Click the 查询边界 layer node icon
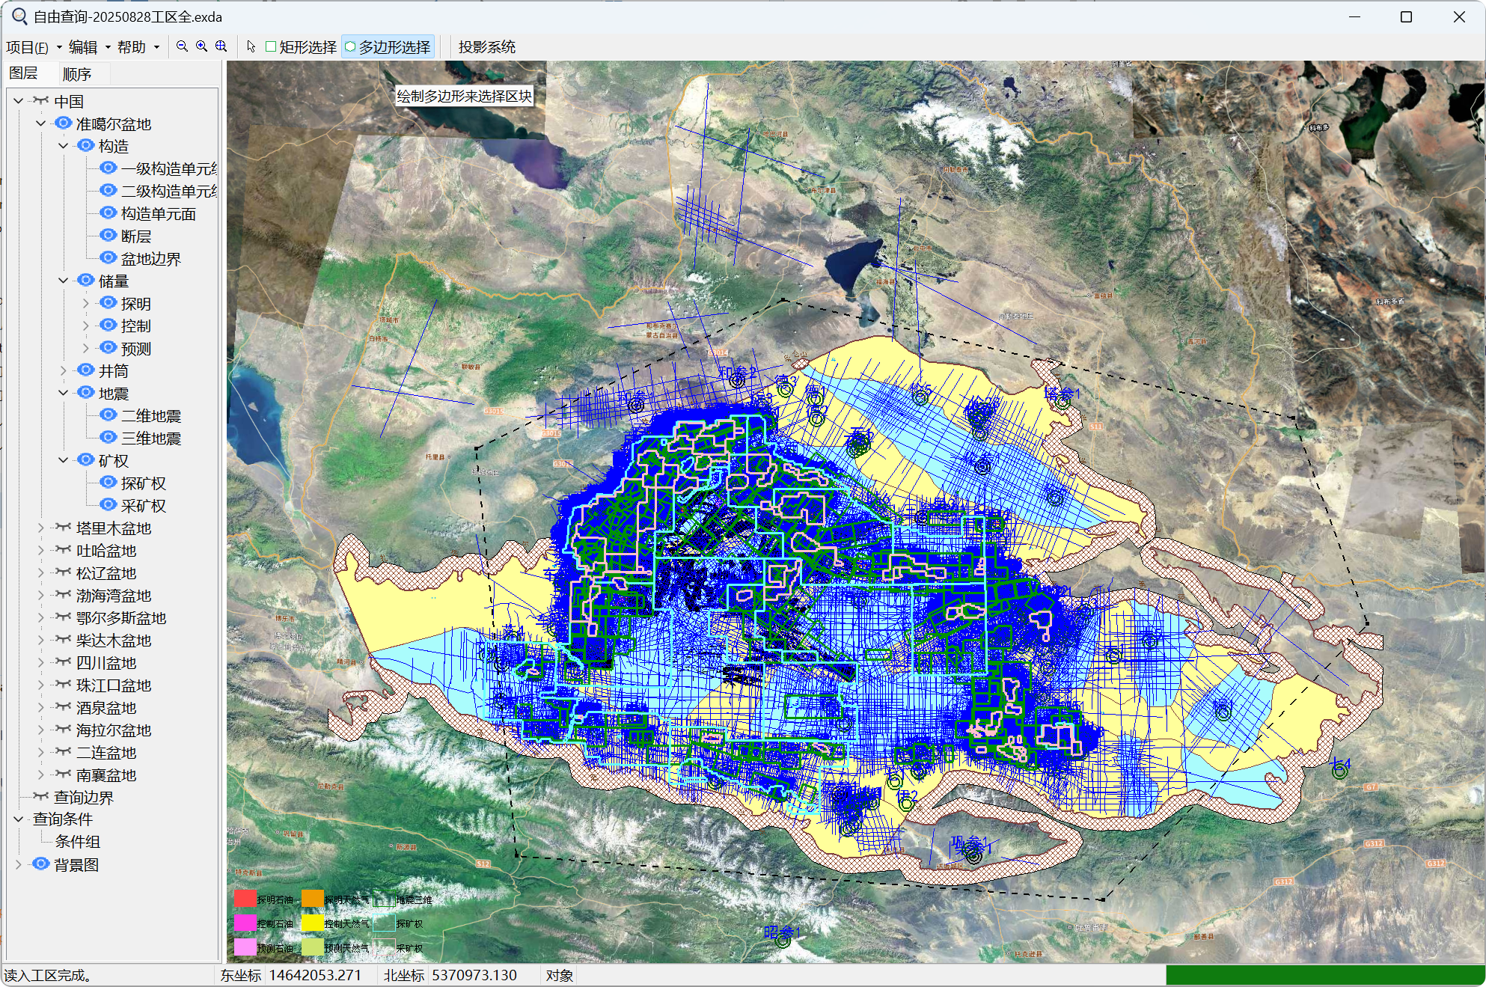 pyautogui.click(x=41, y=797)
